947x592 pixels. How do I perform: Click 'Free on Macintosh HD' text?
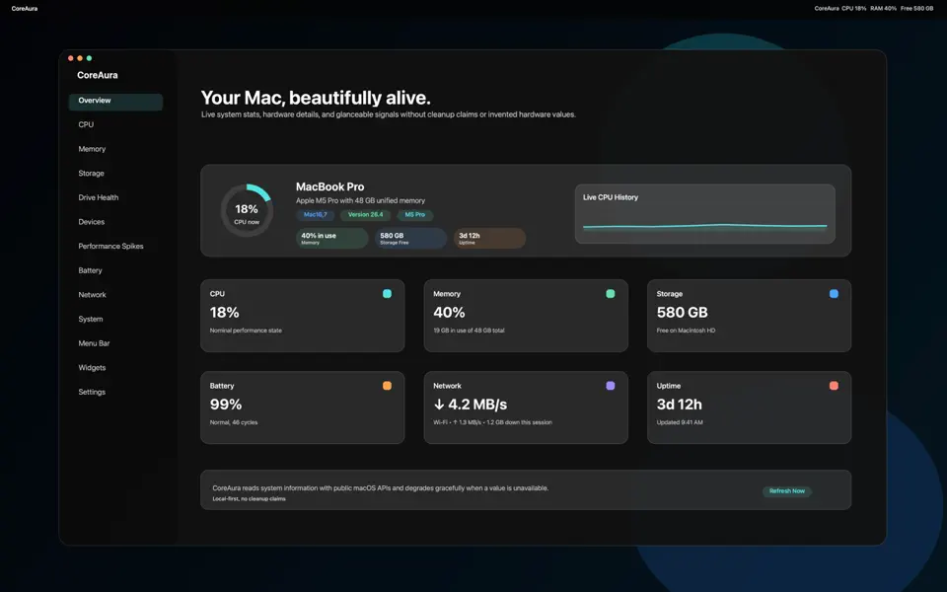tap(687, 331)
